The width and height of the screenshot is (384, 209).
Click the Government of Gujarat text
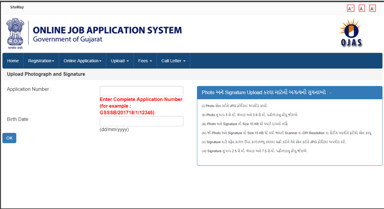pos(67,39)
